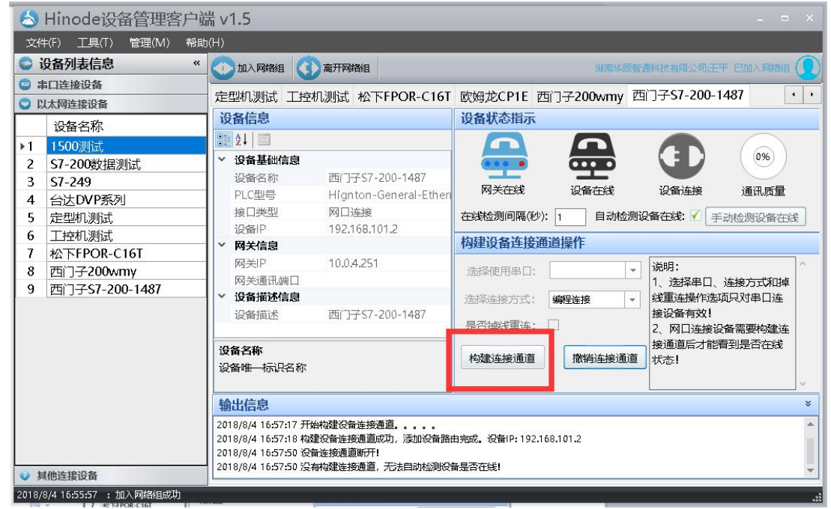
Task: Click the 通讯质量 0% progress indicator
Action: pyautogui.click(x=763, y=156)
